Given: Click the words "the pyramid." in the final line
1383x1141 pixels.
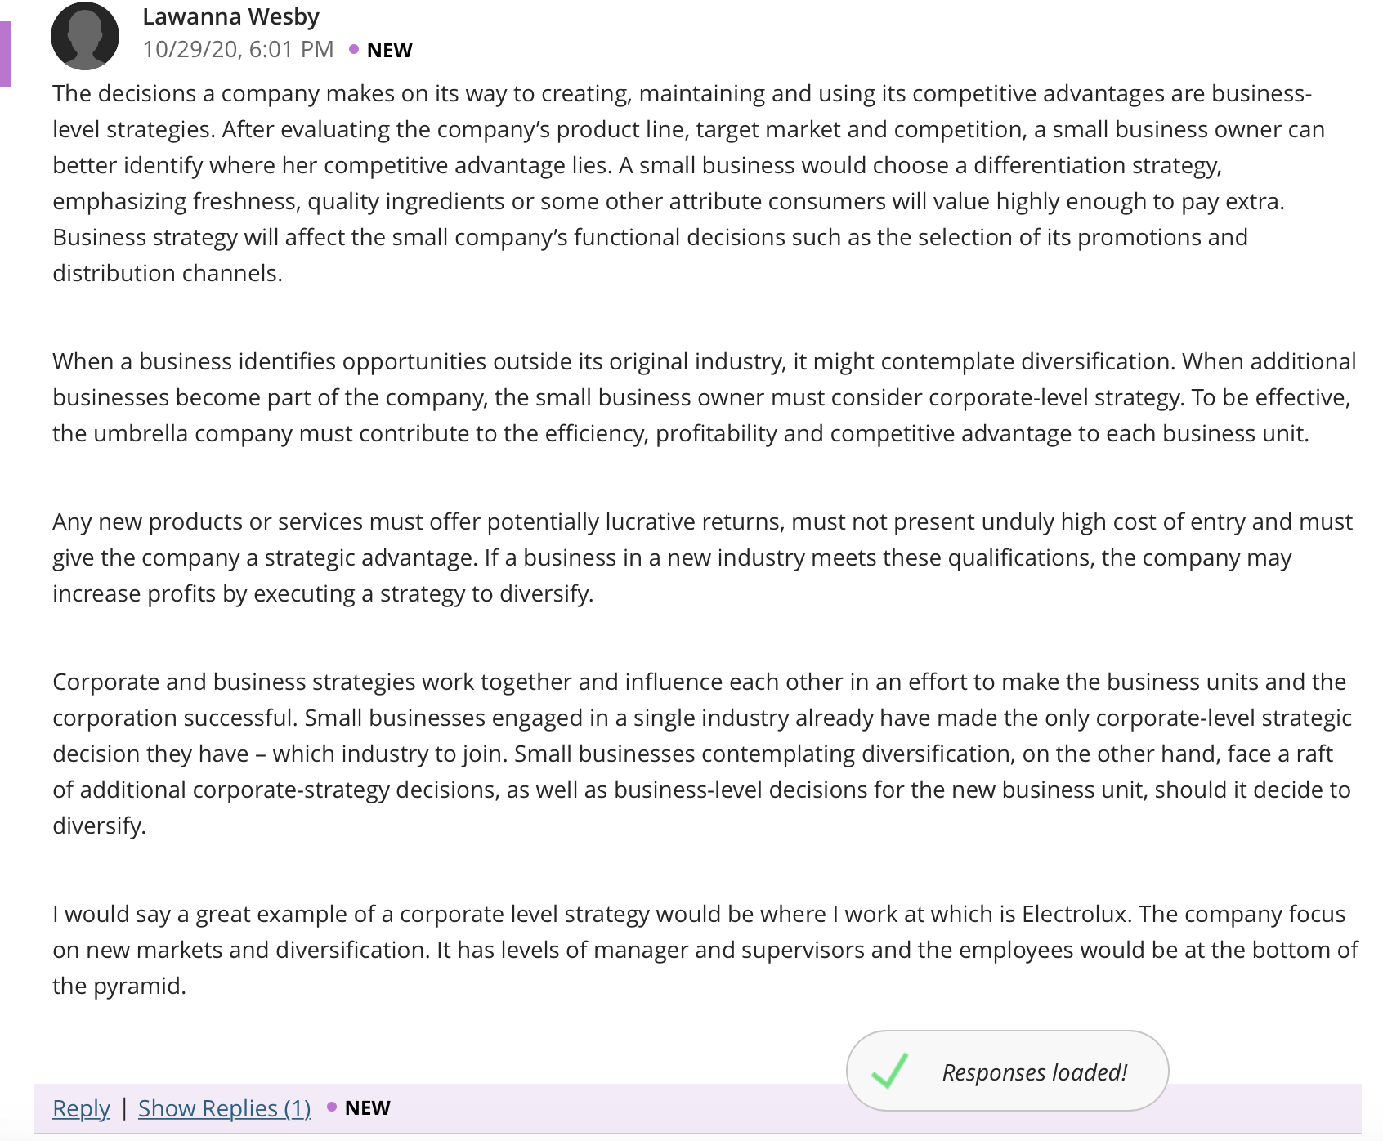Looking at the screenshot, I should point(119,986).
